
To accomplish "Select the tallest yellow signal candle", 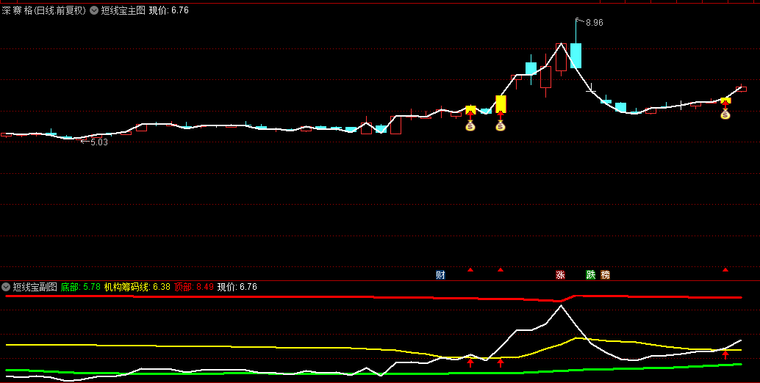I will coord(501,104).
